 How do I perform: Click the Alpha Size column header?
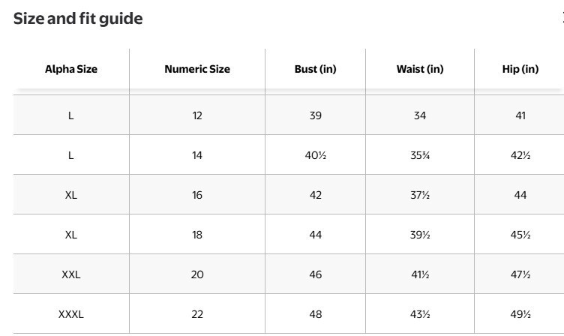click(71, 69)
